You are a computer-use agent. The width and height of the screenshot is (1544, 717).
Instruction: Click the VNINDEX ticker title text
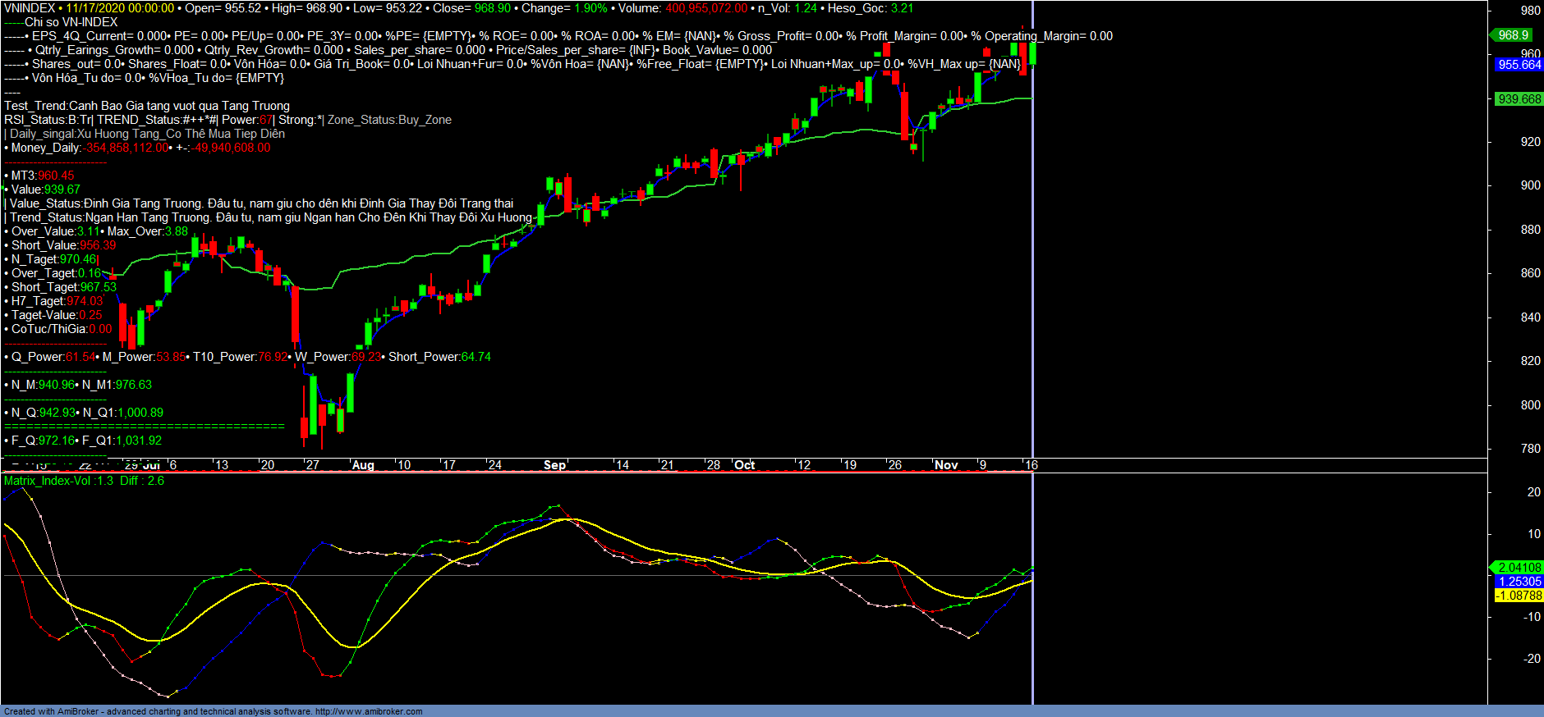[30, 8]
